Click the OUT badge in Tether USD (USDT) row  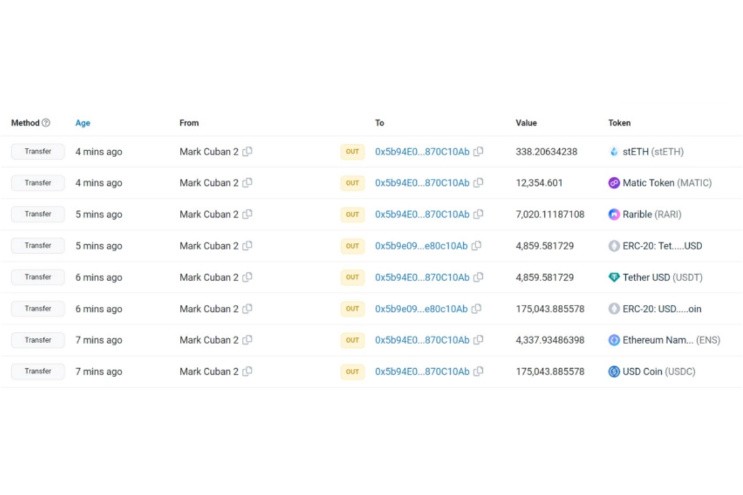(x=352, y=277)
